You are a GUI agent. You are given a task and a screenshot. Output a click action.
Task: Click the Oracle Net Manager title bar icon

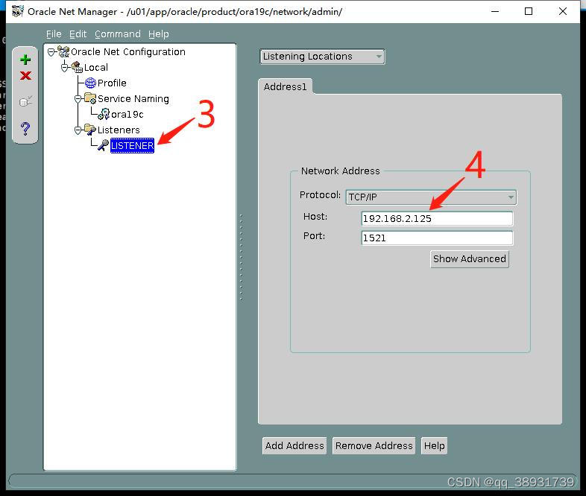tap(18, 11)
